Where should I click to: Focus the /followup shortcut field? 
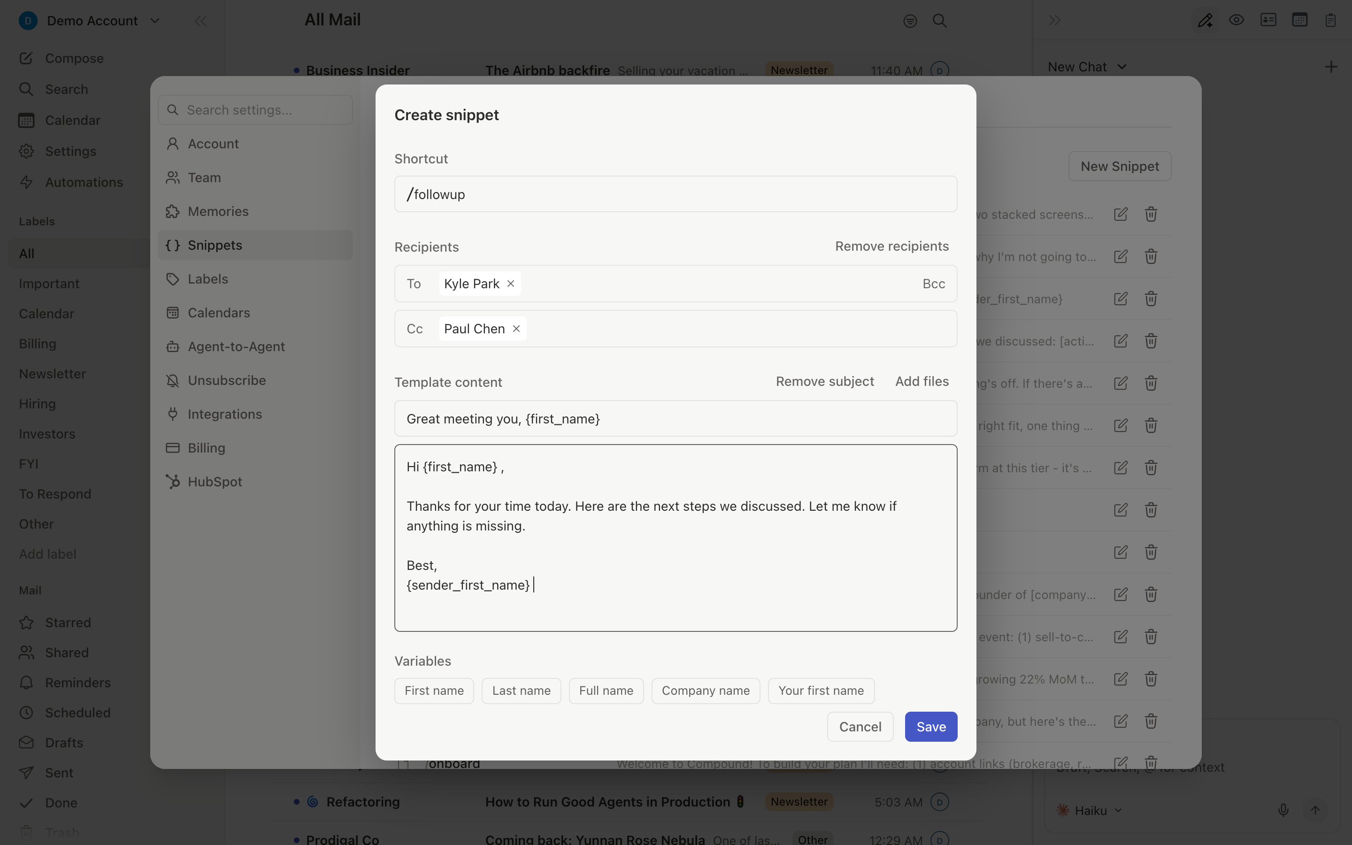676,194
